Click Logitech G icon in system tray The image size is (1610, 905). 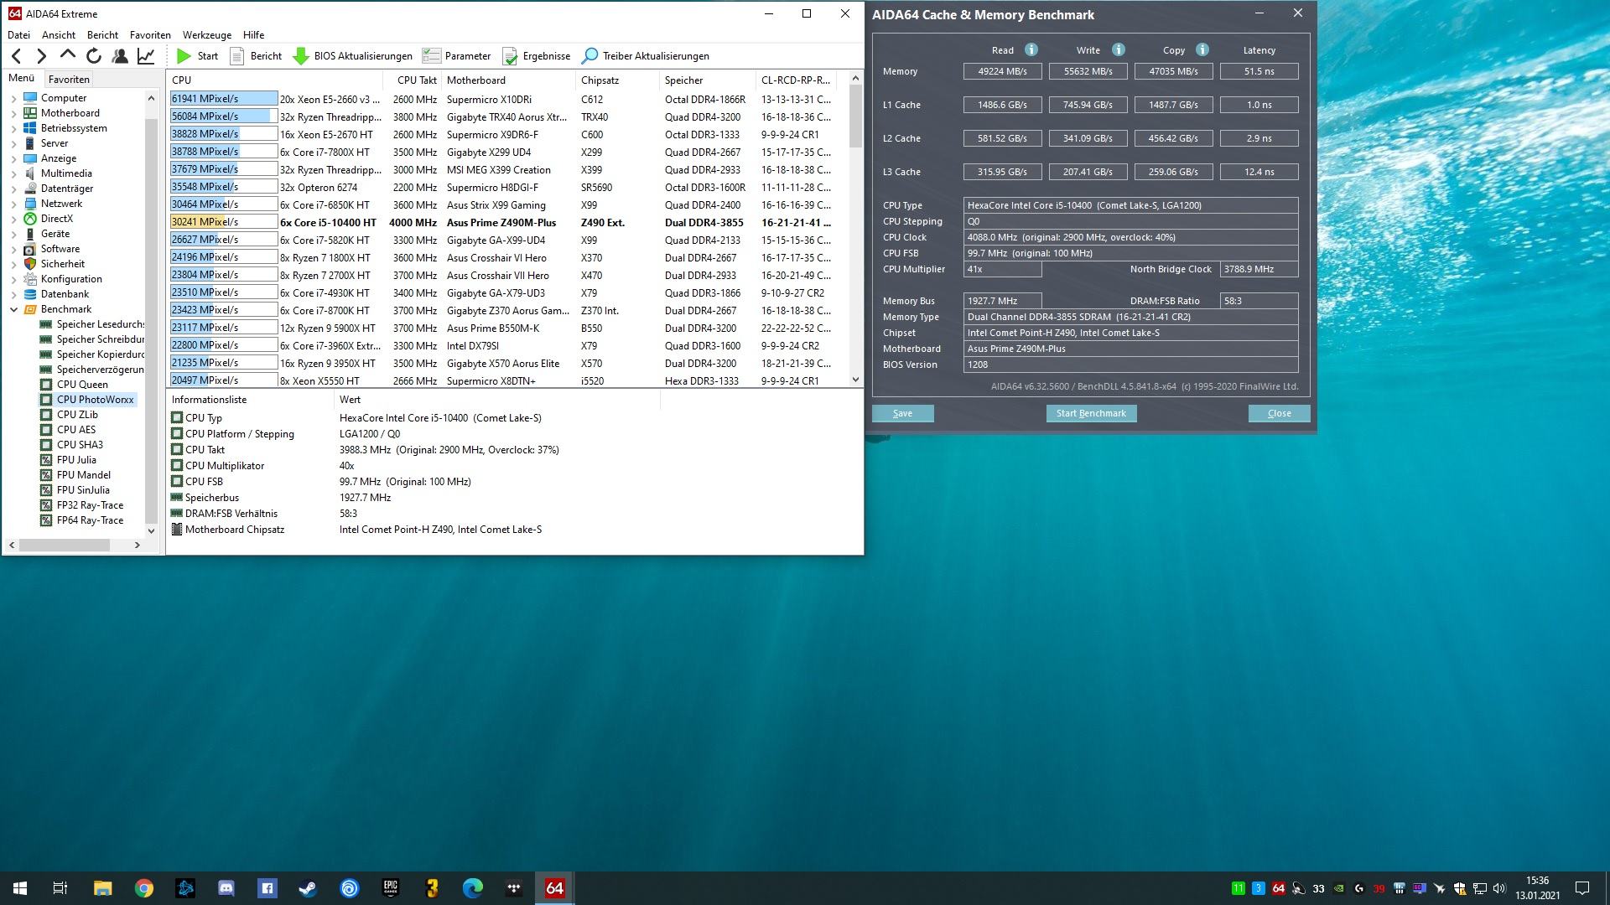click(x=1359, y=888)
